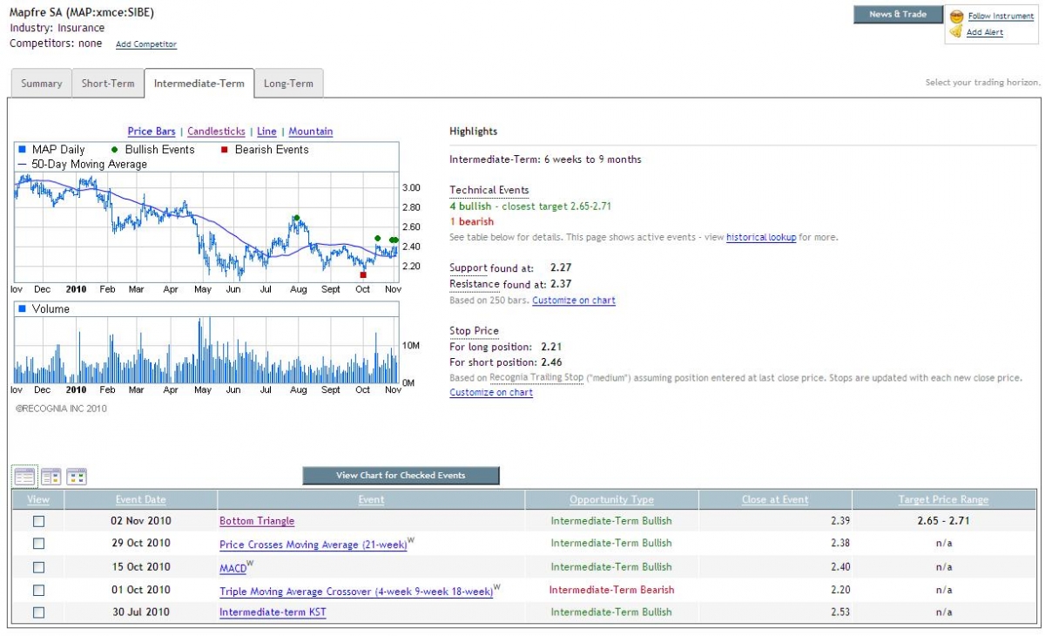
Task: Select the third table layout view icon
Action: coord(77,477)
